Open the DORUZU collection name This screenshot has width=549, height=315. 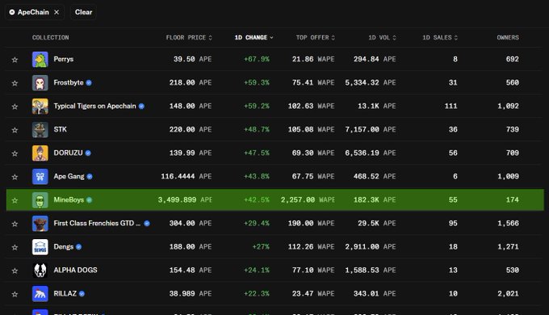pyautogui.click(x=68, y=153)
